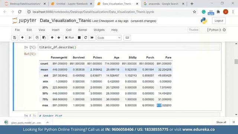The width and height of the screenshot is (238, 134).
Task: Click the PassengerId column header
Action: [x=59, y=58]
